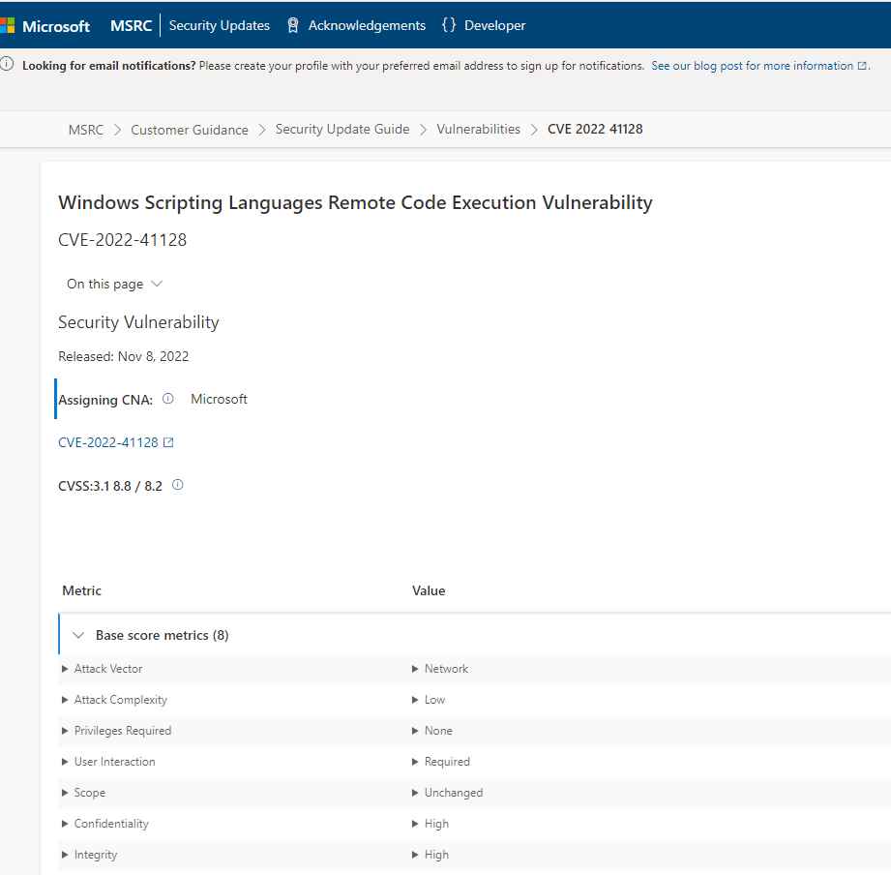Click the Released: Nov 8, 2022 text

(123, 356)
